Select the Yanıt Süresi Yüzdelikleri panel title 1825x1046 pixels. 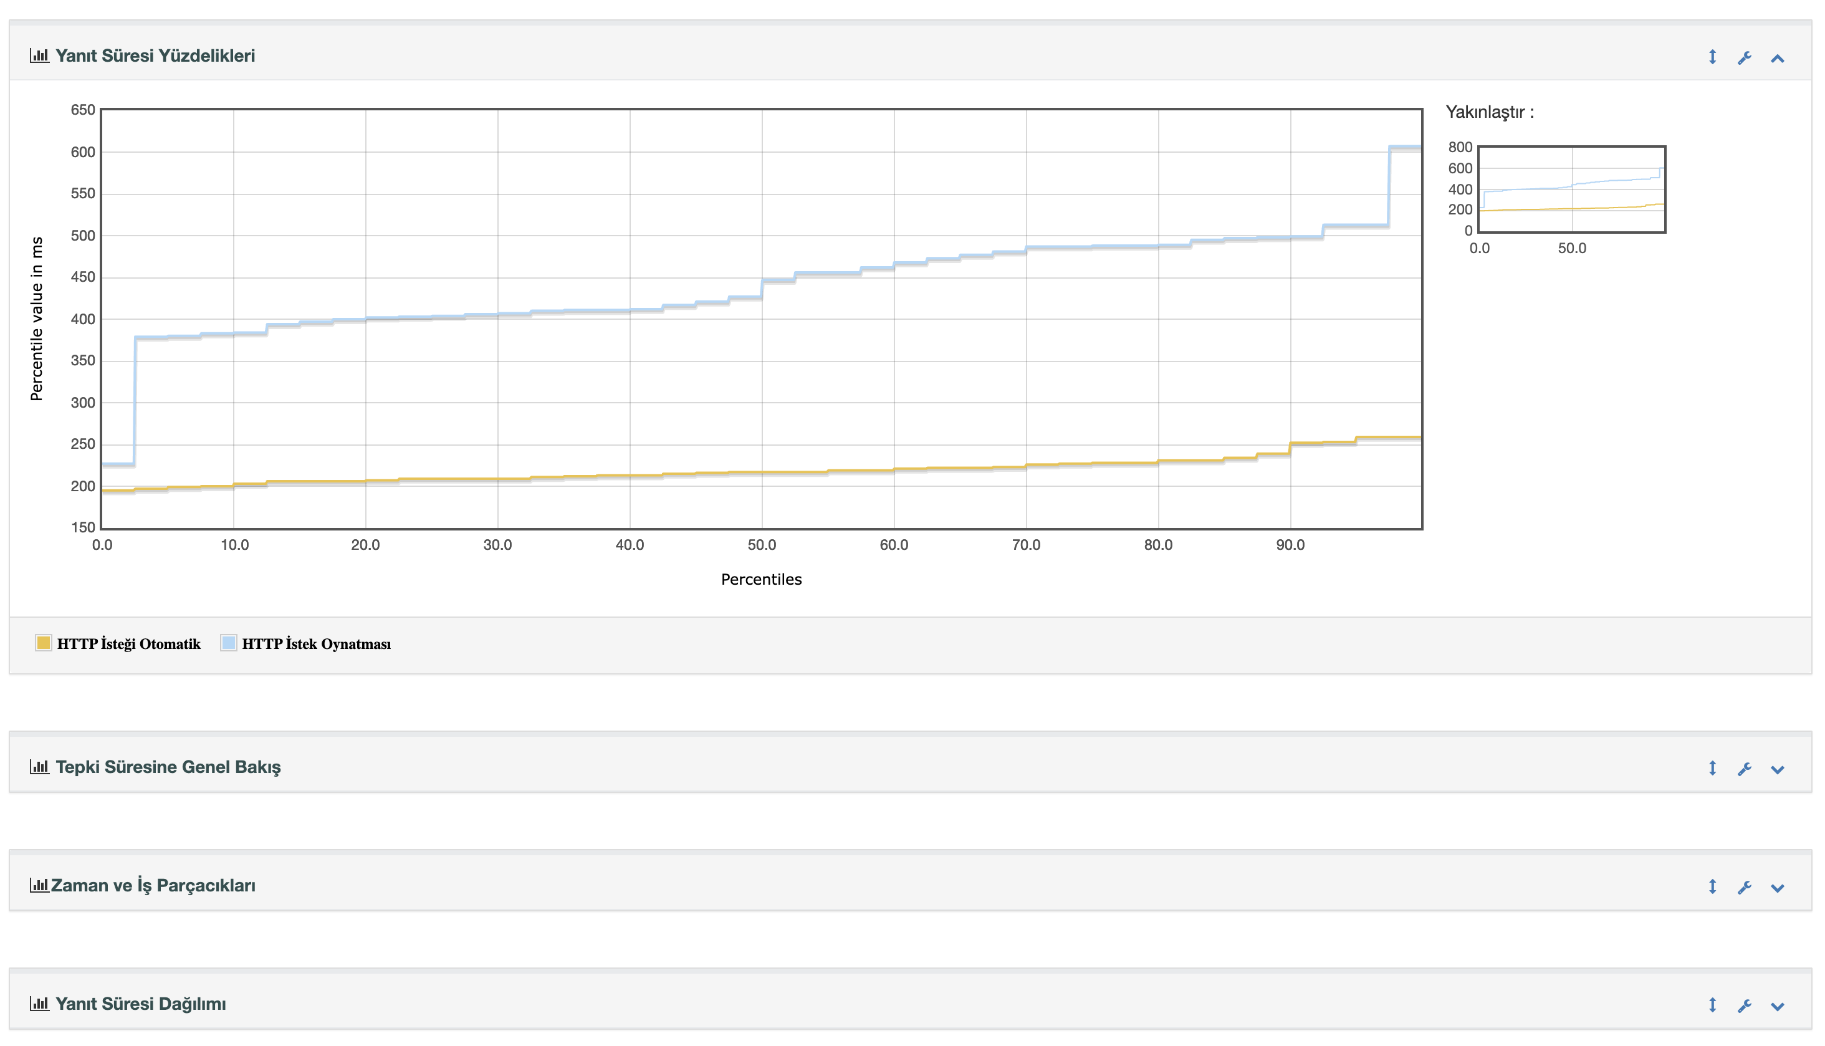pyautogui.click(x=156, y=55)
